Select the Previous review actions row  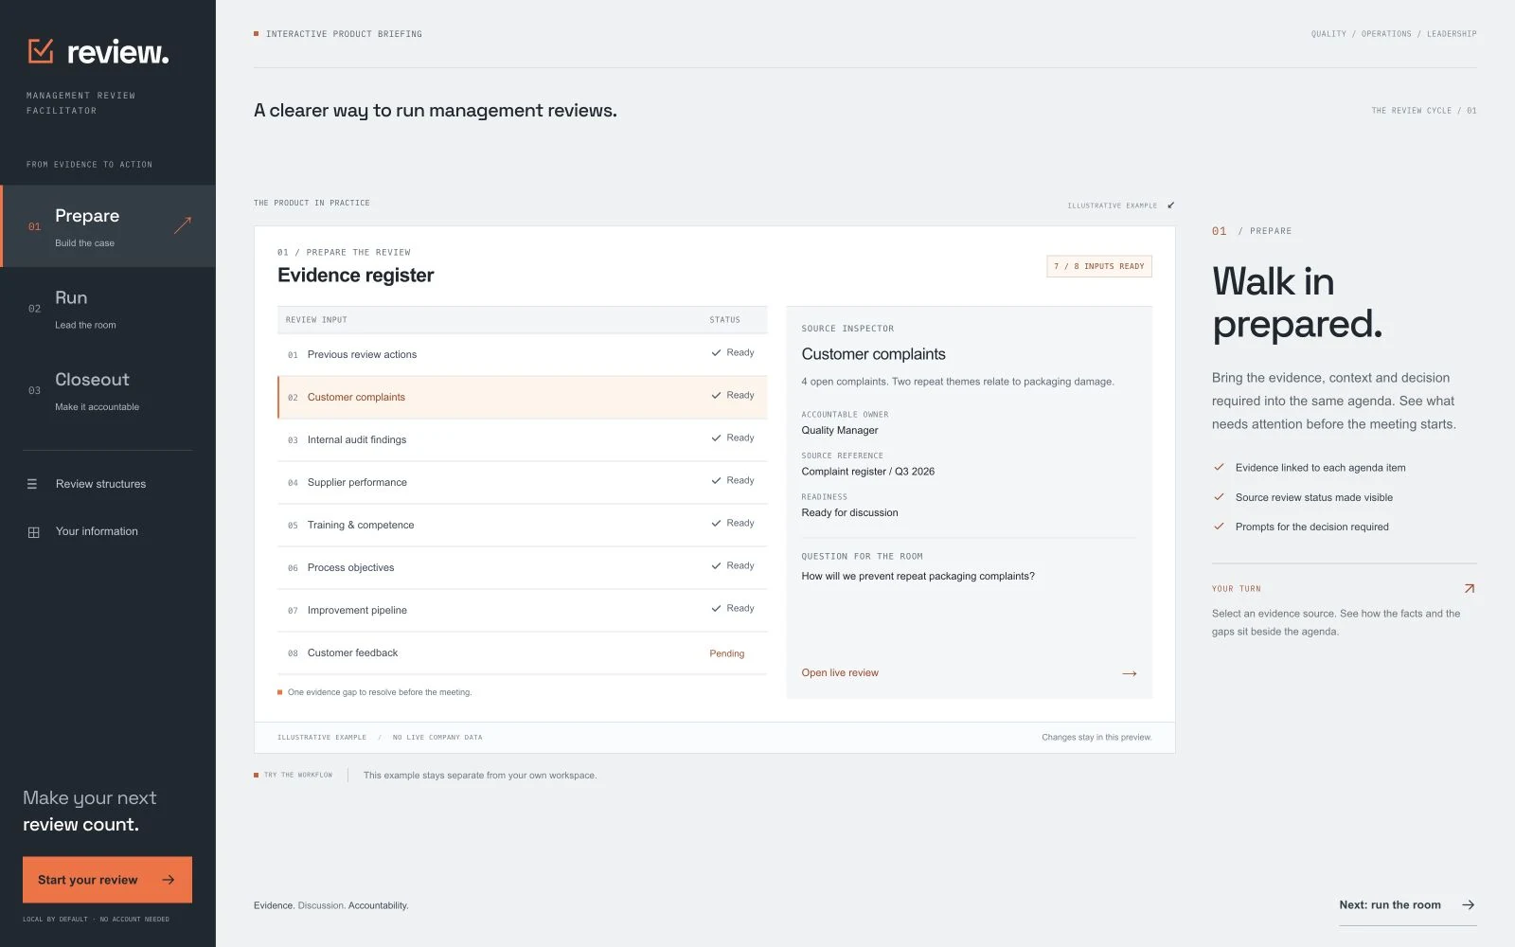pos(522,354)
